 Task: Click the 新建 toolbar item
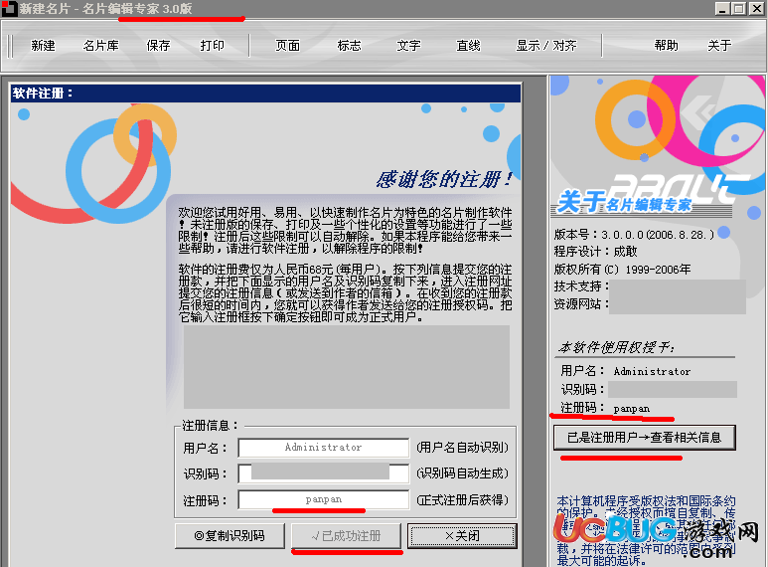point(43,46)
